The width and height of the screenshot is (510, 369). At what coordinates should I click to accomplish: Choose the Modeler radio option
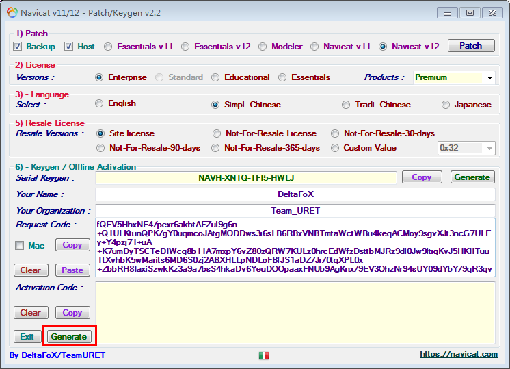click(x=263, y=47)
